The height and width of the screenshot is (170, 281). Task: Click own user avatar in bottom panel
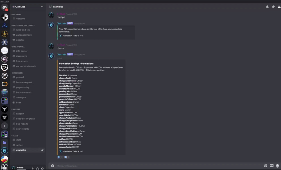[x=13, y=168]
